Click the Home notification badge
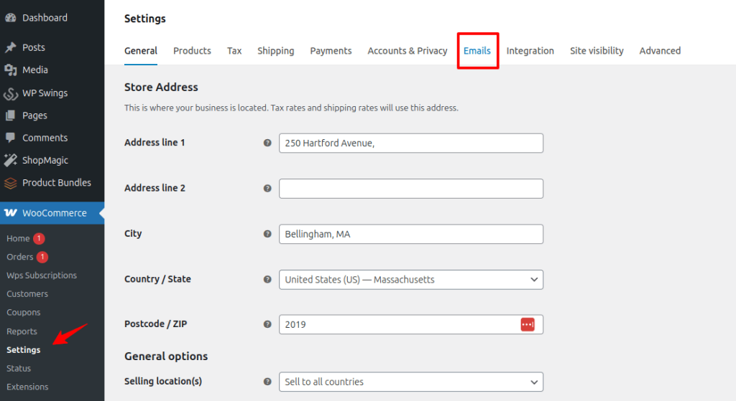The height and width of the screenshot is (401, 736). point(39,238)
